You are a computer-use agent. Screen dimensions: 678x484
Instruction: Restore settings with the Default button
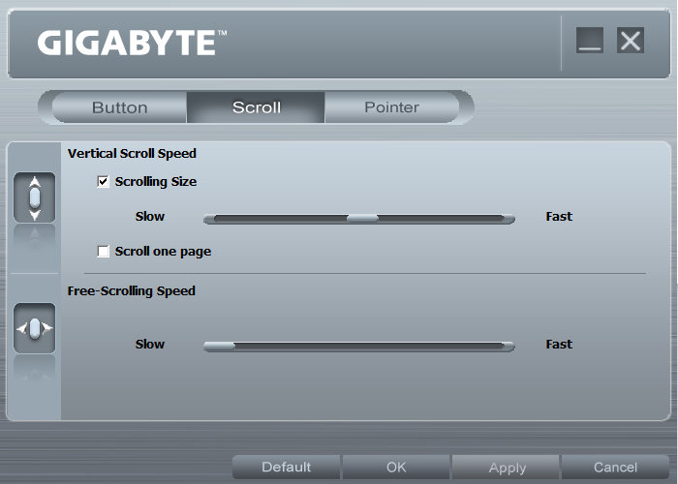click(286, 468)
